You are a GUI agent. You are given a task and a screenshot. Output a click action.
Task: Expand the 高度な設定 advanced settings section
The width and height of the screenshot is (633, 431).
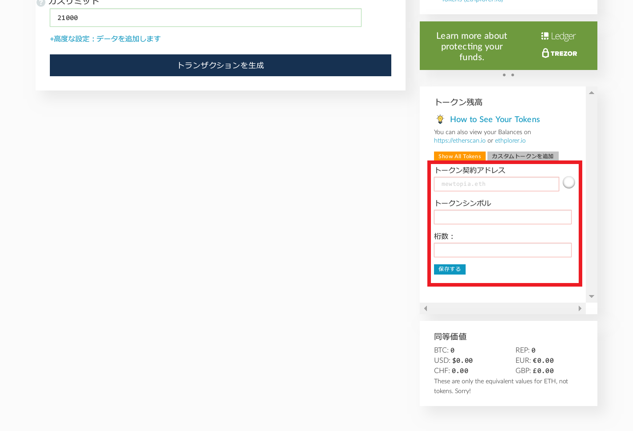click(105, 39)
